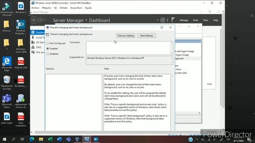Open the folder named T on desktop

coord(7,44)
